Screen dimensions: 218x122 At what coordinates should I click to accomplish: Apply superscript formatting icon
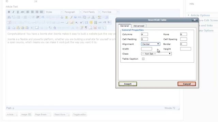[81, 23]
